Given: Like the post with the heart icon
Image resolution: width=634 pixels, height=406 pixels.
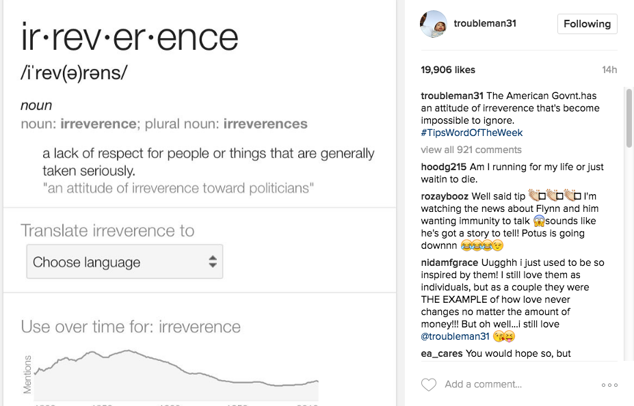Looking at the screenshot, I should (429, 385).
